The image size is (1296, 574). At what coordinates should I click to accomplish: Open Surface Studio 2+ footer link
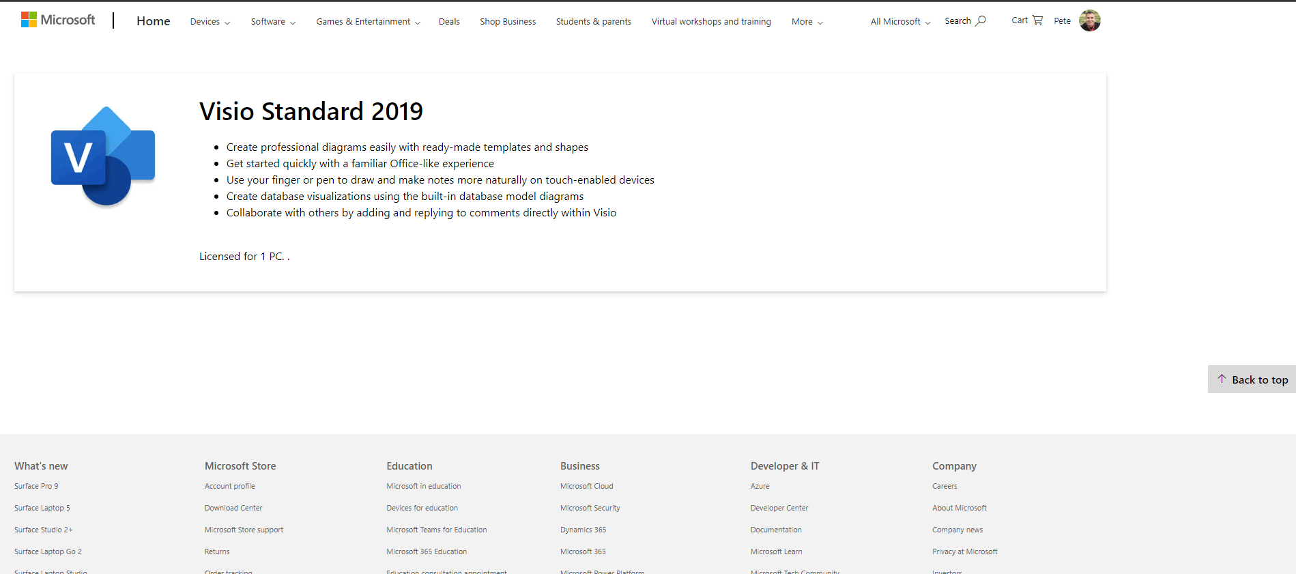44,530
